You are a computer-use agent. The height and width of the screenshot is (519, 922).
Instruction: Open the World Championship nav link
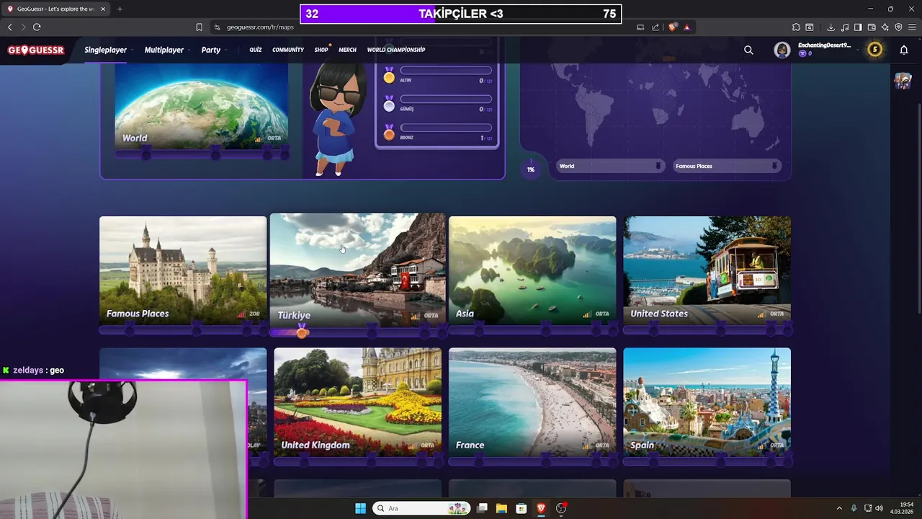click(x=396, y=50)
